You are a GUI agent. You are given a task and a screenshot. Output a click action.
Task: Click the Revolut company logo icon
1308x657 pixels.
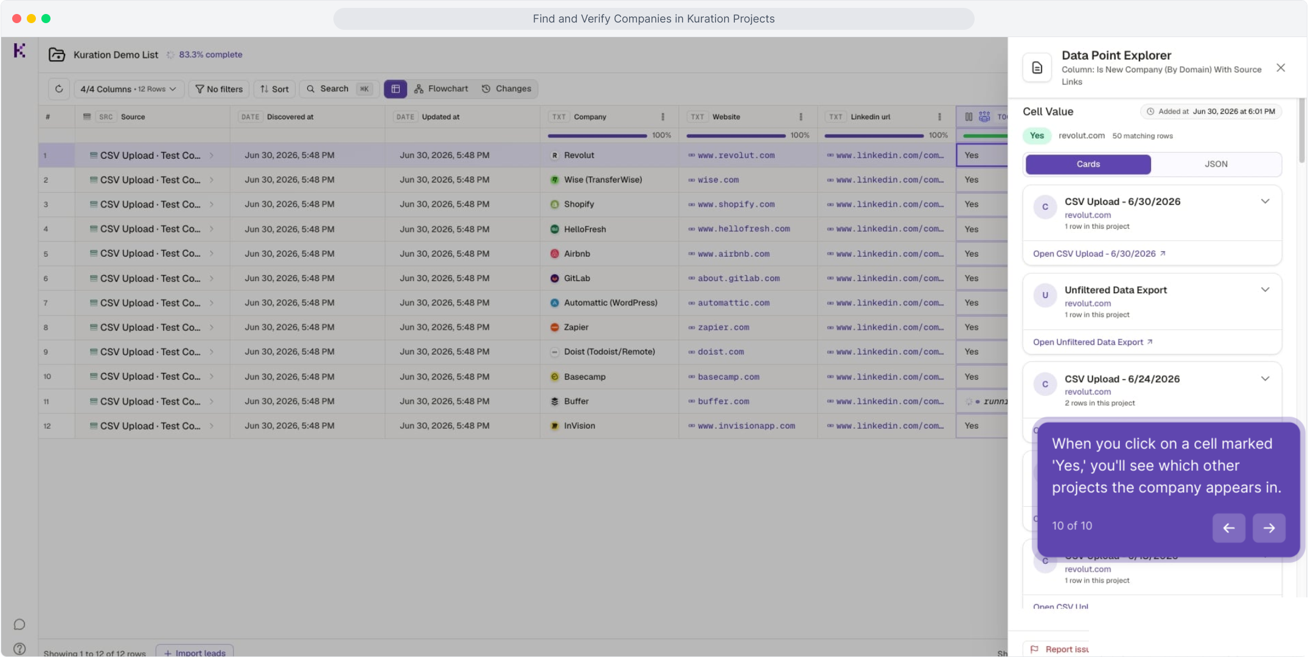(x=554, y=155)
